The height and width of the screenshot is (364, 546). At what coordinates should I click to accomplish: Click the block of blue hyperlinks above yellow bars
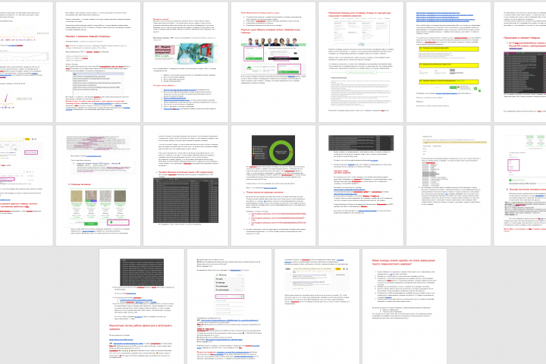tap(444, 17)
